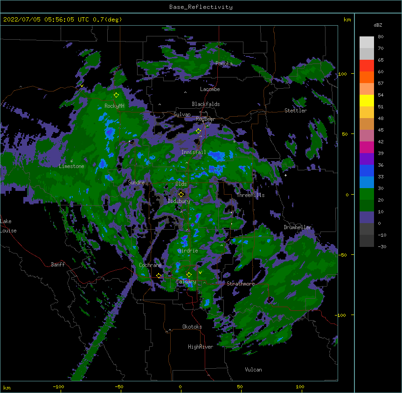Click the Lake Louise label
This screenshot has width=402, height=393.
[x=8, y=226]
